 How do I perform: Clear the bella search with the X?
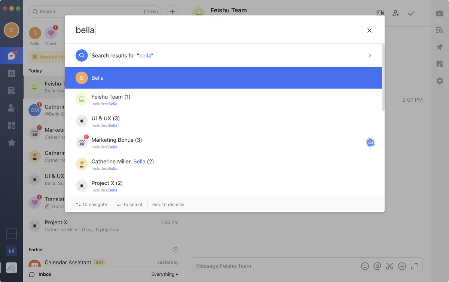[369, 30]
